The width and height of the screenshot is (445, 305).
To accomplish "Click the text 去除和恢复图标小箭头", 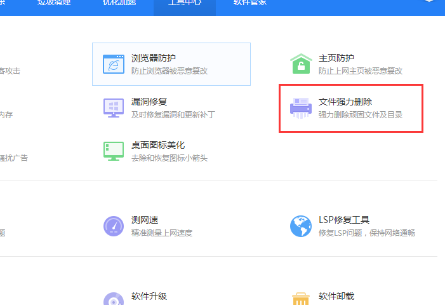I will [x=169, y=158].
